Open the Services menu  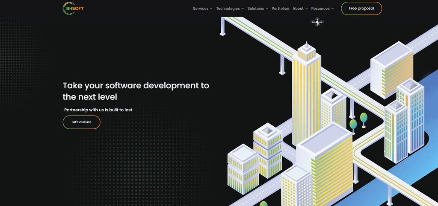(201, 9)
